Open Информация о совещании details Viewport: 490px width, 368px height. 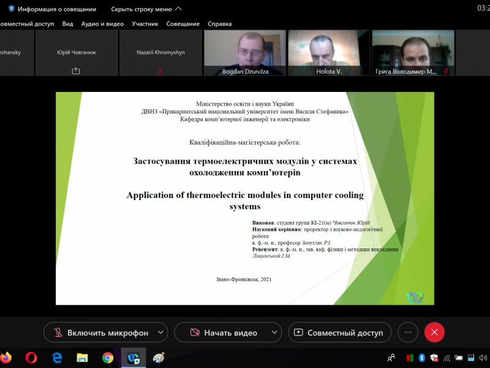point(56,9)
